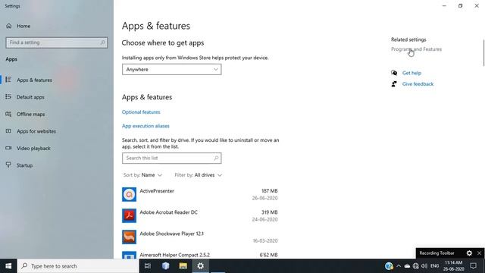Click the Get help chat icon
The height and width of the screenshot is (273, 485).
[394, 73]
